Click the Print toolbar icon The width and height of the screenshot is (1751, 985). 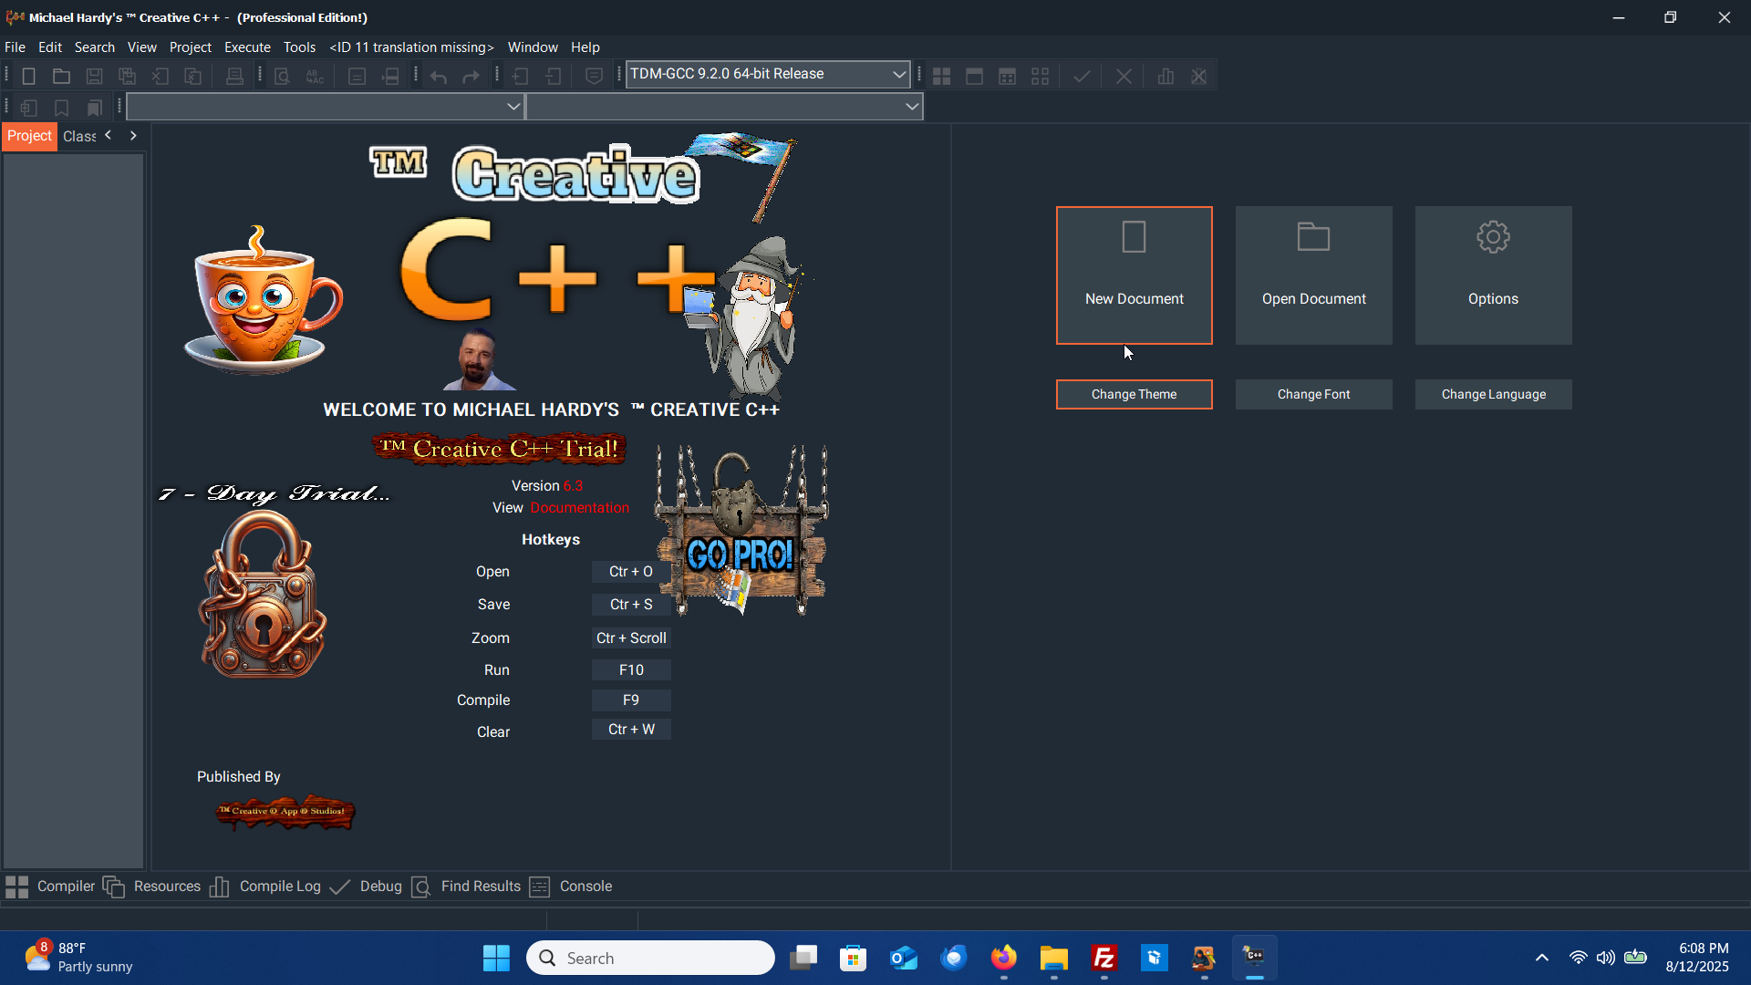coord(234,77)
